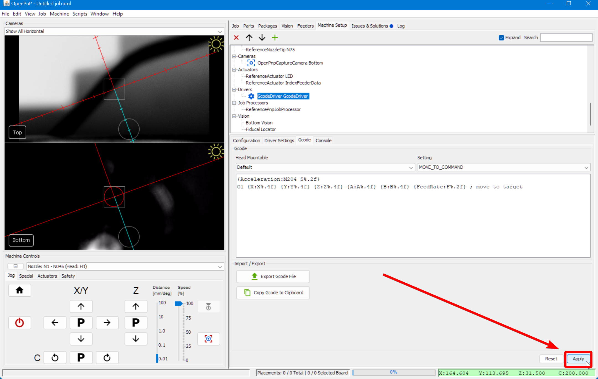598x379 pixels.
Task: Click the Apply button
Action: (578, 359)
